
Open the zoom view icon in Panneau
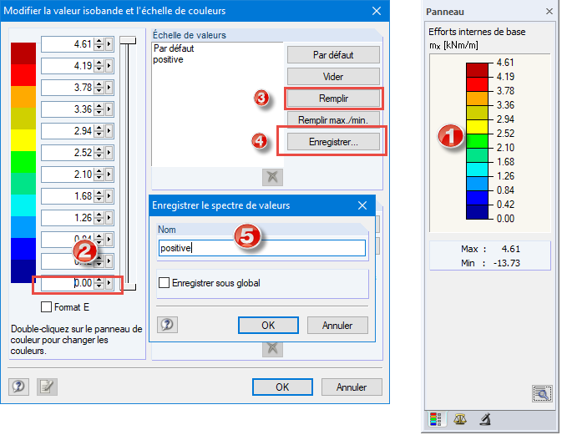click(x=542, y=394)
